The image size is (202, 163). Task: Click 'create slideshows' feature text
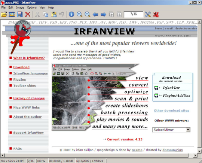127,106
